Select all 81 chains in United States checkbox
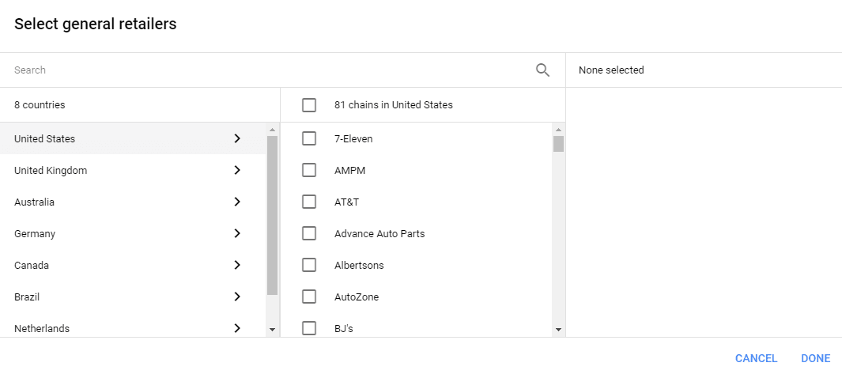842x374 pixels. click(x=309, y=105)
